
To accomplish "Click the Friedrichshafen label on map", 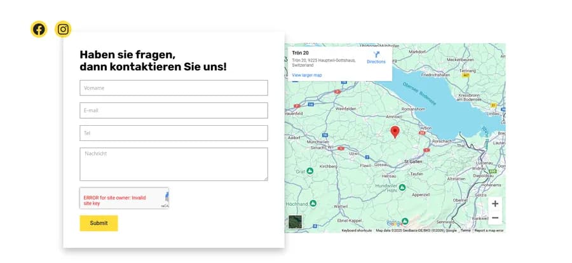I will pyautogui.click(x=435, y=75).
